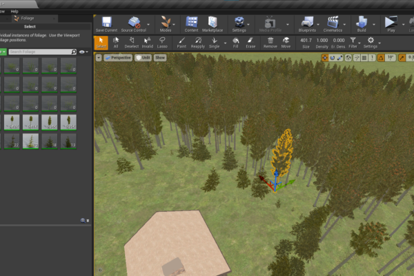Open the 10° rotation snap value dropdown
Image resolution: width=414 pixels, height=276 pixels.
tap(391, 58)
